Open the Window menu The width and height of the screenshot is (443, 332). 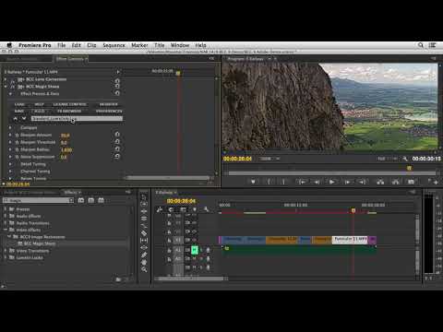click(x=180, y=45)
